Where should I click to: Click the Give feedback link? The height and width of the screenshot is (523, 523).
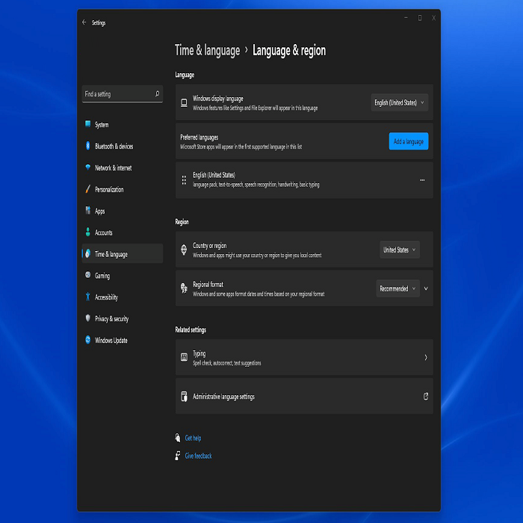coord(198,455)
